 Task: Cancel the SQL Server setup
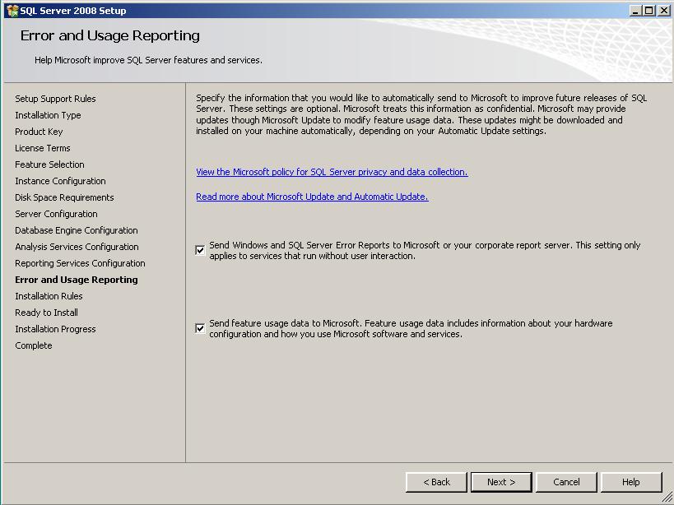[566, 482]
